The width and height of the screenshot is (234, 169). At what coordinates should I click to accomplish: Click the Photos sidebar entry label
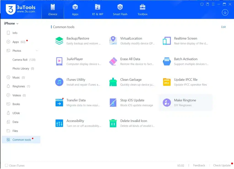(17, 51)
